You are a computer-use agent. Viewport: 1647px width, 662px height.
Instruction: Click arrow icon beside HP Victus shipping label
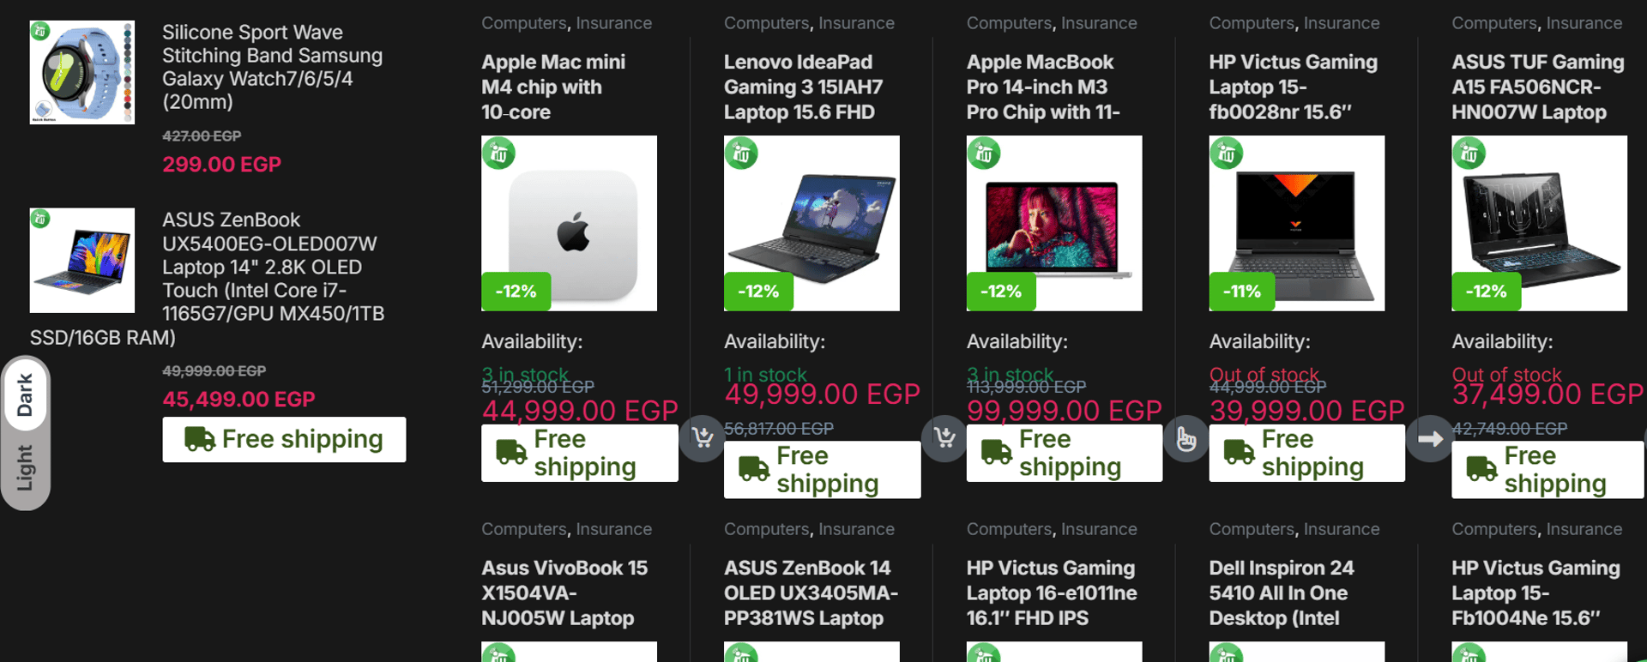[x=1430, y=438]
